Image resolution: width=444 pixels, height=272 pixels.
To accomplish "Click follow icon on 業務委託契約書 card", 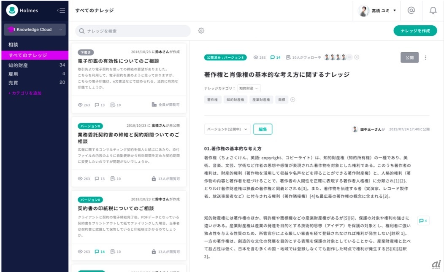I will (x=113, y=179).
